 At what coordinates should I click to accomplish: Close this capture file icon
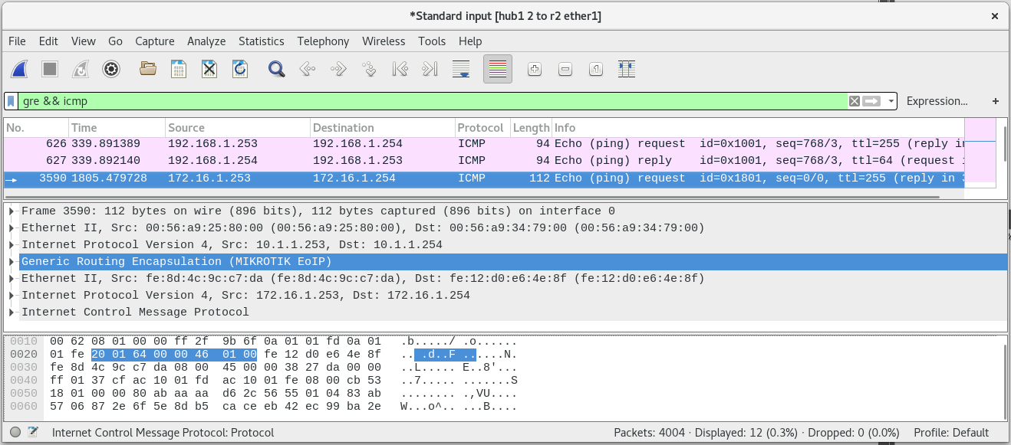(209, 70)
